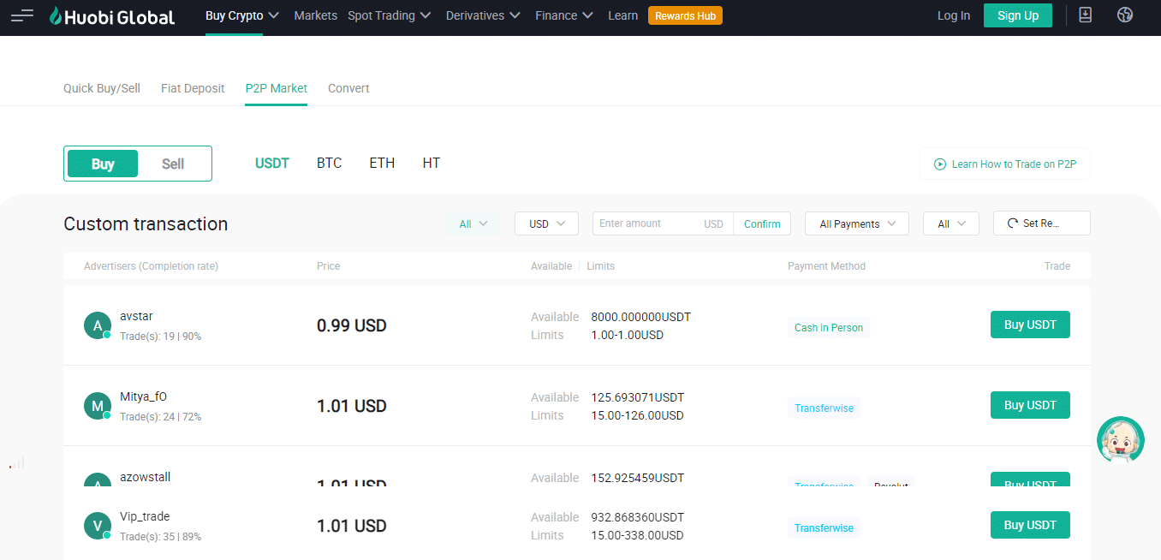Select the P2P Market tab
Viewport: 1161px width, 560px height.
pos(276,88)
